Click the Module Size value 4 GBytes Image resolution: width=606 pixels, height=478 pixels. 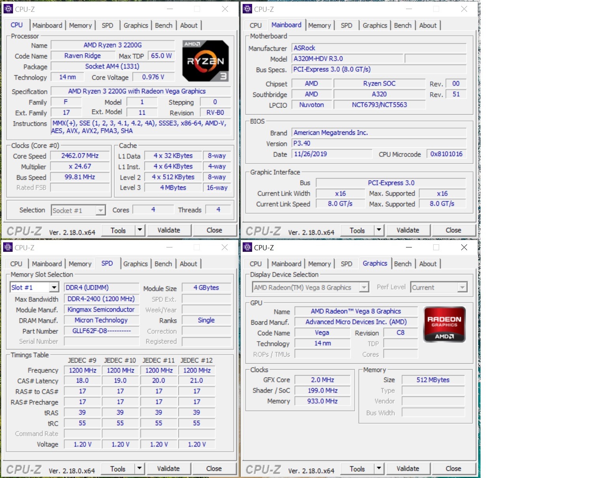206,288
